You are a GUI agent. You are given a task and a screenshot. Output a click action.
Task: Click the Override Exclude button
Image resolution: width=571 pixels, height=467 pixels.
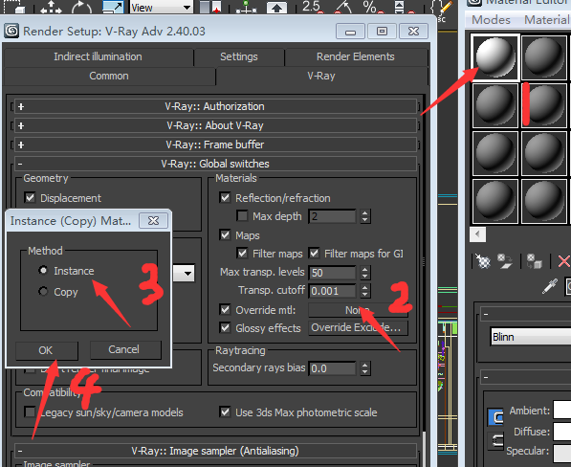click(358, 328)
